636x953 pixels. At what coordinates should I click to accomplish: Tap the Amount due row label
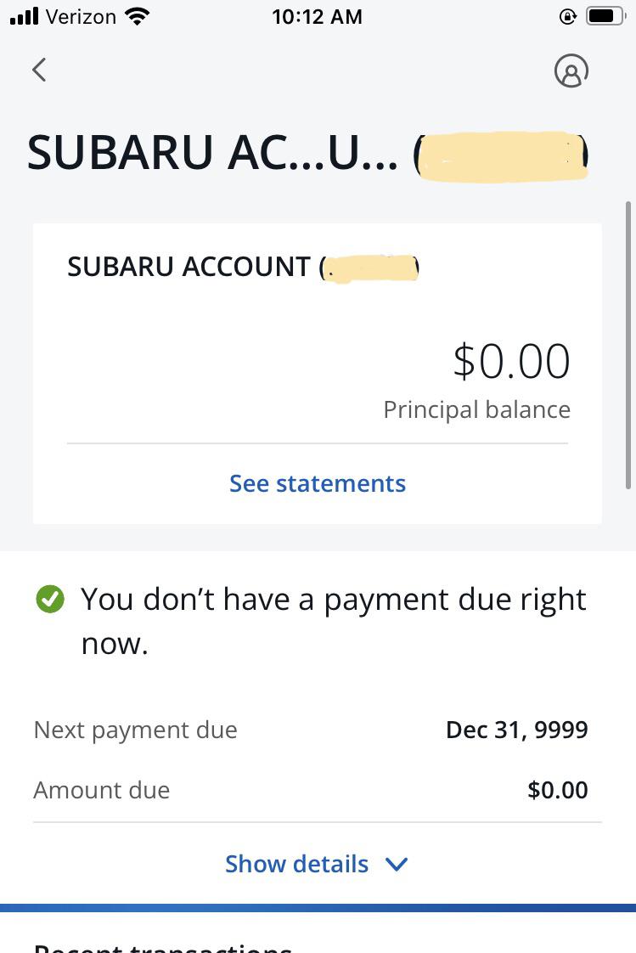pos(101,790)
